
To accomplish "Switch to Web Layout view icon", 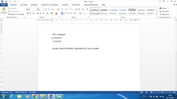I will click(151, 92).
